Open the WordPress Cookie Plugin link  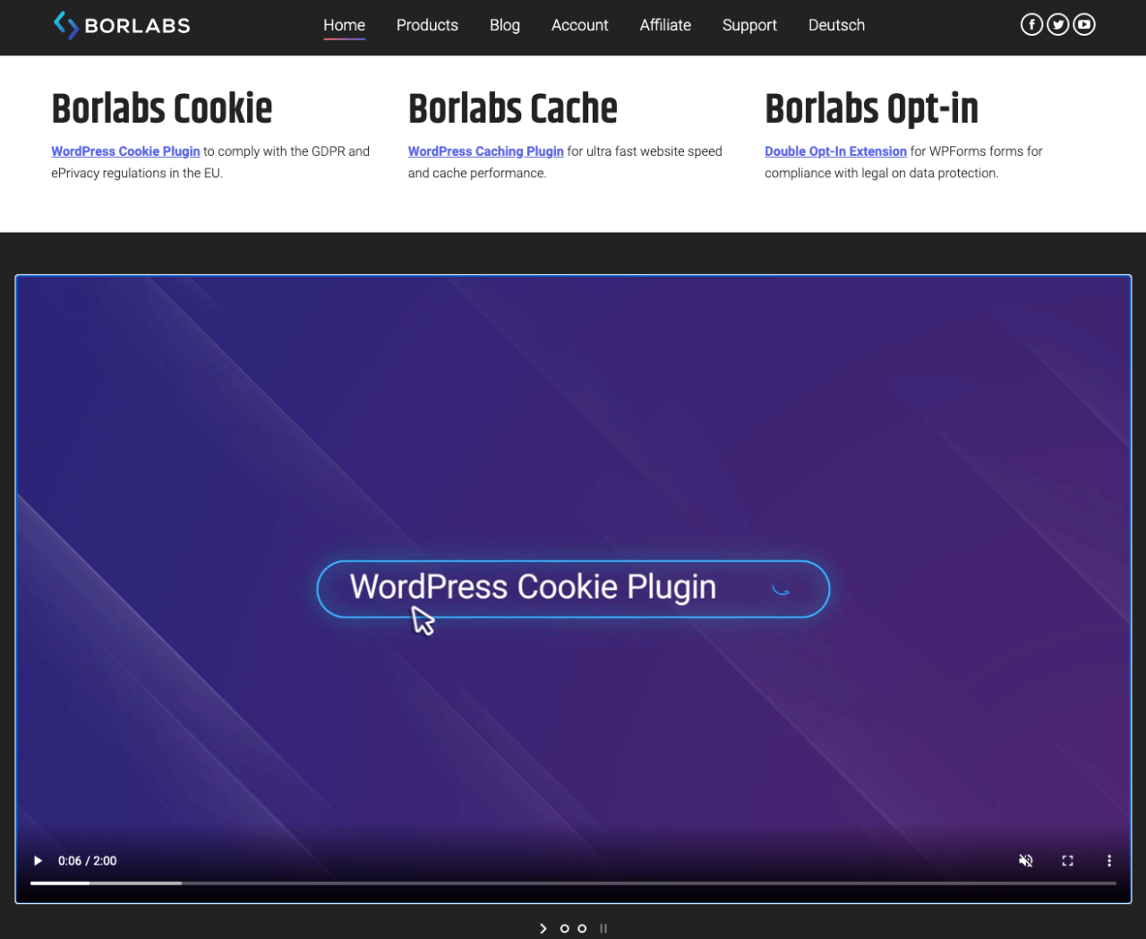125,150
